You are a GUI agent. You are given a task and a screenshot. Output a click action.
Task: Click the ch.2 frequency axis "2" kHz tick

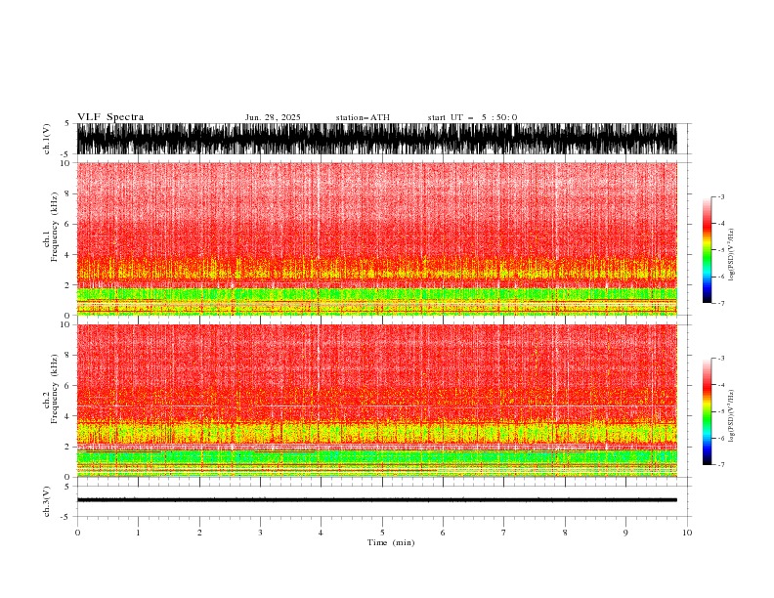click(x=67, y=447)
